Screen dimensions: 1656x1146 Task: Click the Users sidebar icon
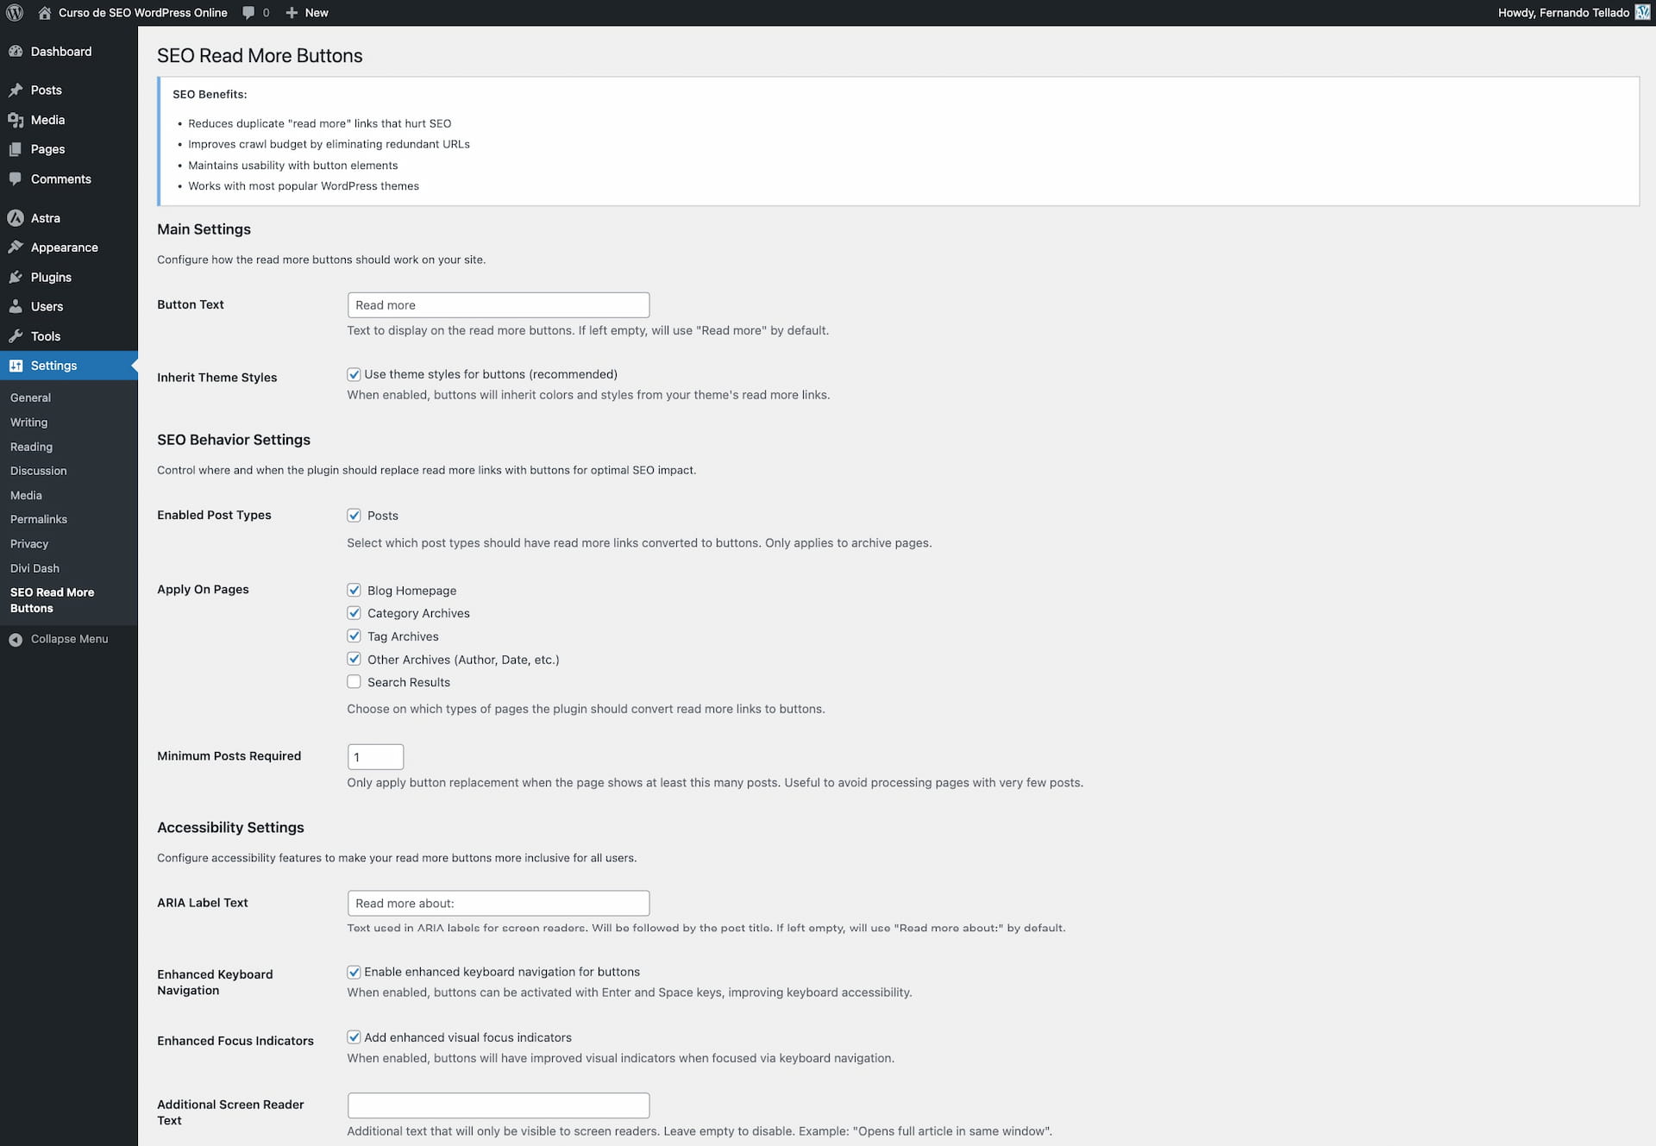coord(16,306)
